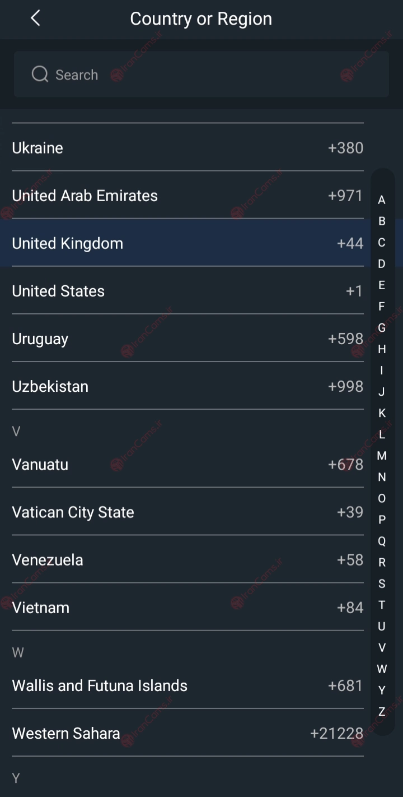
Task: Go back using the arrow icon
Action: [35, 18]
